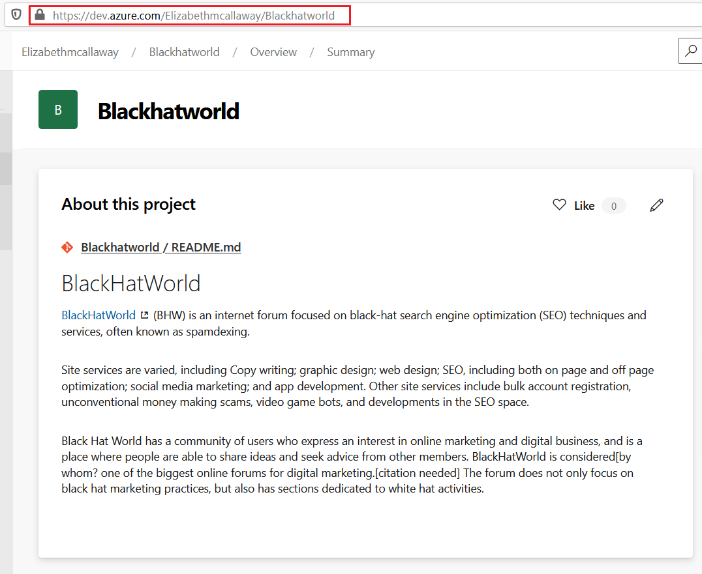Follow the blue BlackHatWorld hyperlink
This screenshot has height=574, width=702.
click(x=99, y=315)
